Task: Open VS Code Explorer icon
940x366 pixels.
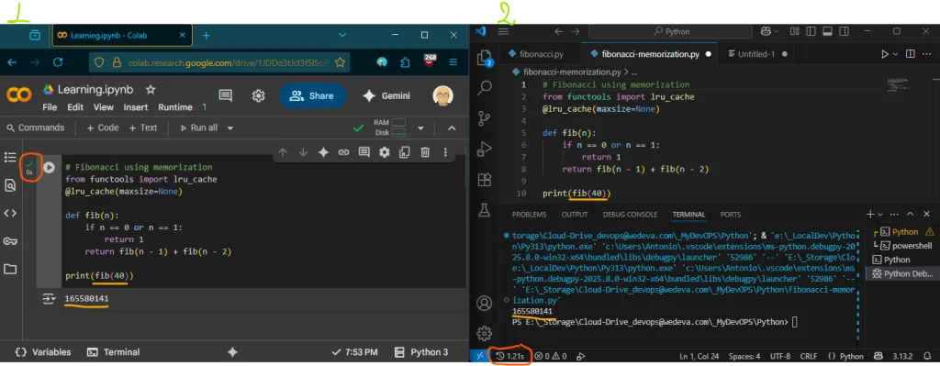Action: point(484,58)
